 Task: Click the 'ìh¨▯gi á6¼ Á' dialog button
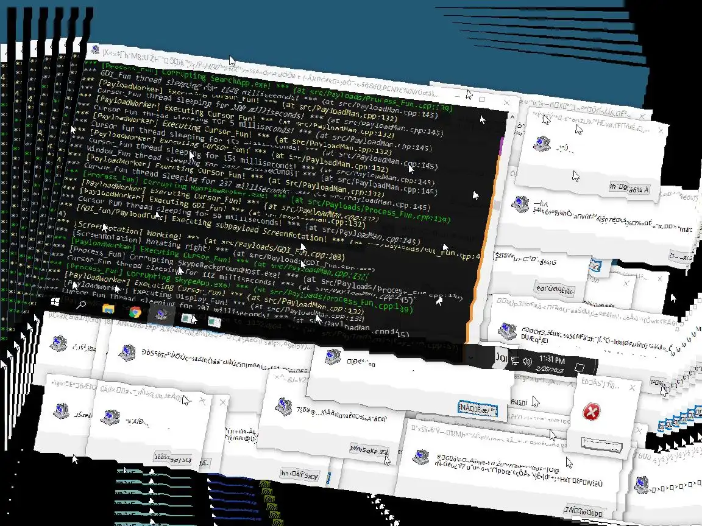[629, 188]
